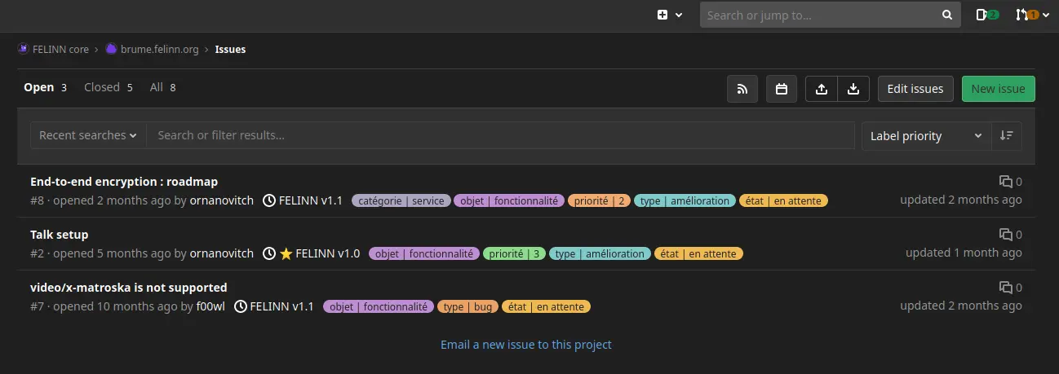The height and width of the screenshot is (374, 1059).
Task: Click état | en attente label on Talk setup
Action: 698,253
